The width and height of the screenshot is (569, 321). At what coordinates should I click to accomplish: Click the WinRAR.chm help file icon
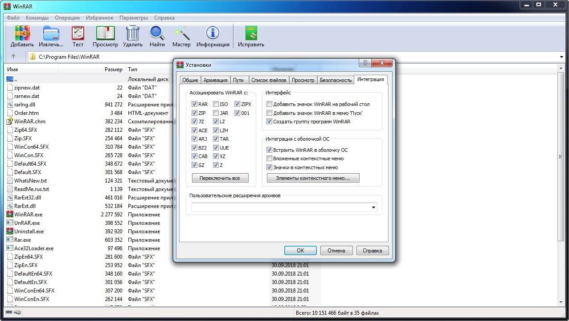10,122
